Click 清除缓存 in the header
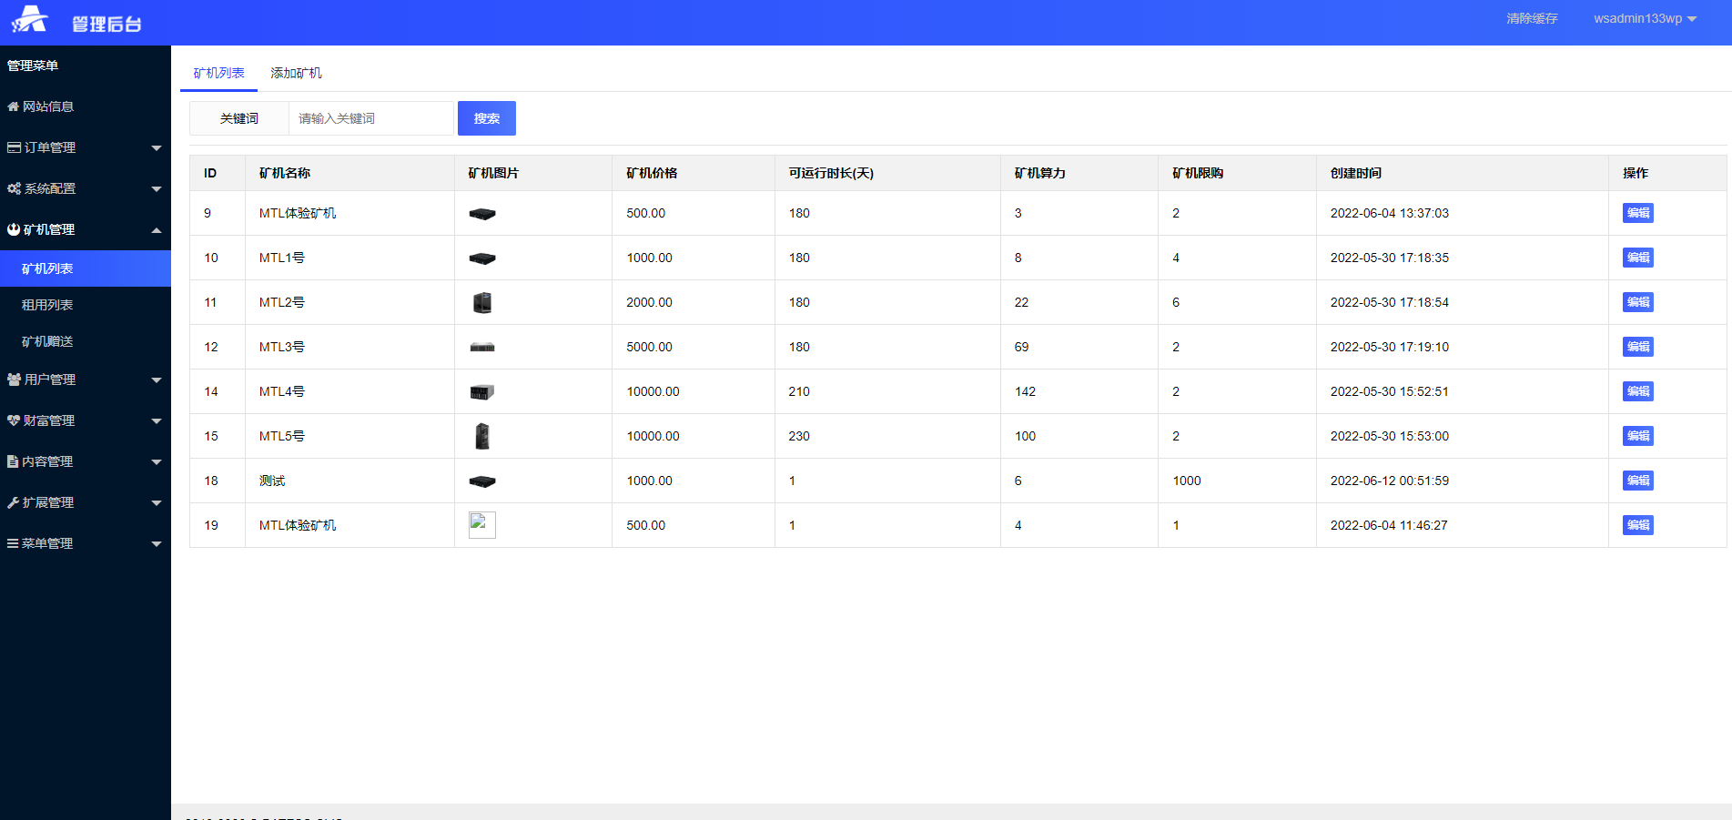The image size is (1732, 820). click(x=1532, y=18)
